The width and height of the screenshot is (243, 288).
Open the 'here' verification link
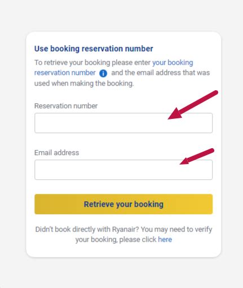pyautogui.click(x=165, y=240)
